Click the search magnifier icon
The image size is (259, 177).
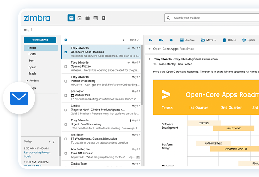168,18
